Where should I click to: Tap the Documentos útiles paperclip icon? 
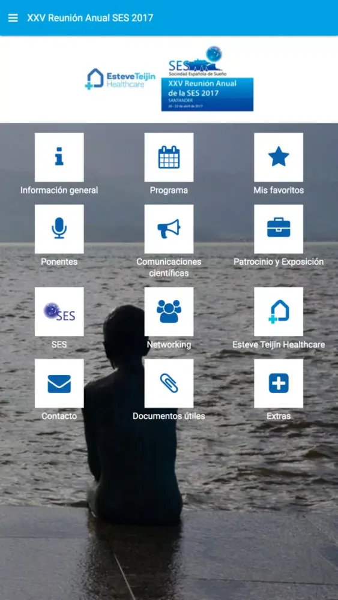point(169,383)
